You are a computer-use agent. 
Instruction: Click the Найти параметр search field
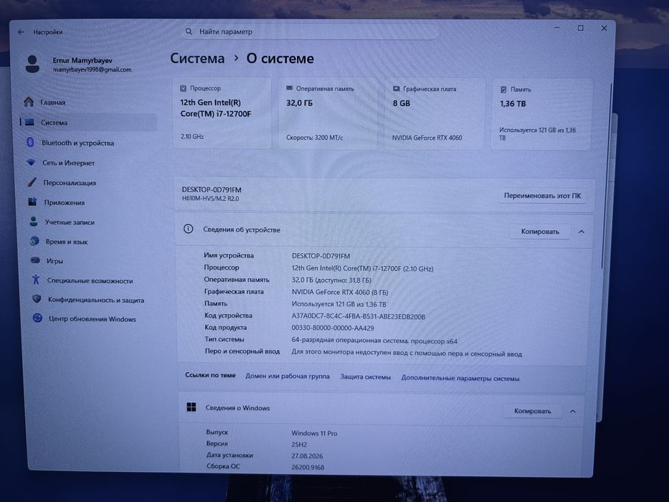click(310, 32)
